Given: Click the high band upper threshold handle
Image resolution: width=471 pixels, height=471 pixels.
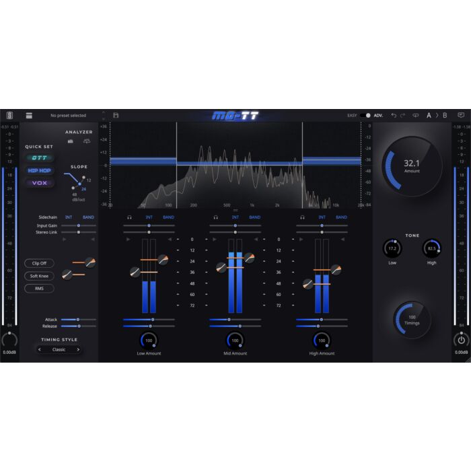Looking at the screenshot, I should (336, 270).
